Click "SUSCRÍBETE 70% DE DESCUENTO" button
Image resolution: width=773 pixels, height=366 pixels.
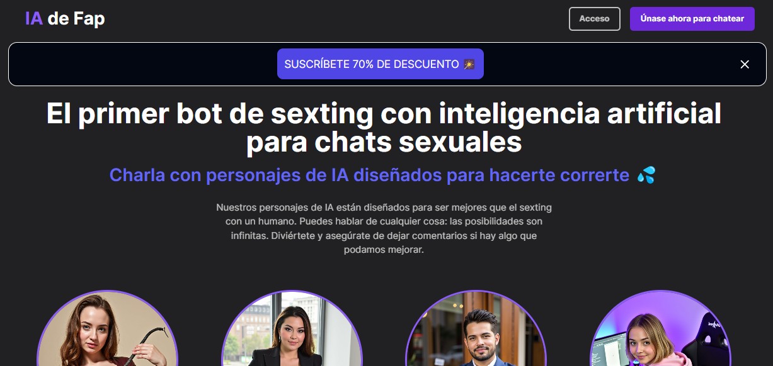coord(381,64)
